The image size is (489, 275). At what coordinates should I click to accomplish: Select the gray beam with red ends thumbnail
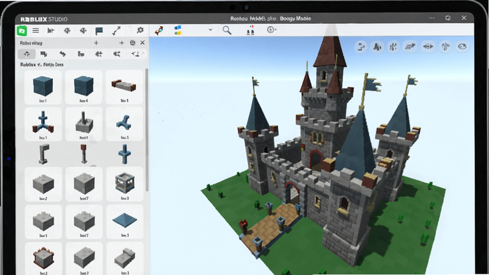point(124,87)
